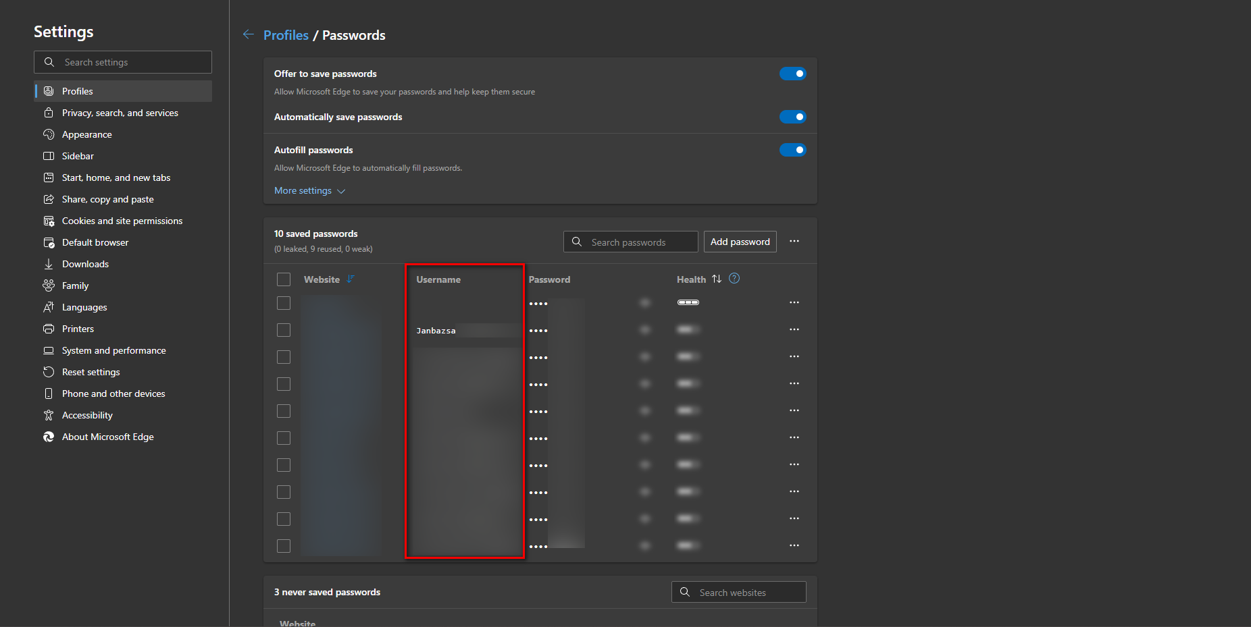Switch off Autofill passwords toggle

793,150
